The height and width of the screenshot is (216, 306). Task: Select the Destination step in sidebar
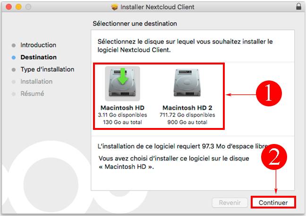point(39,57)
